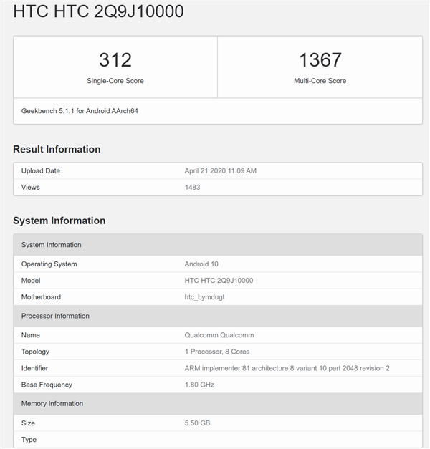Viewport: 430px width, 449px height.
Task: Click the gray System Information table header
Action: coord(218,245)
